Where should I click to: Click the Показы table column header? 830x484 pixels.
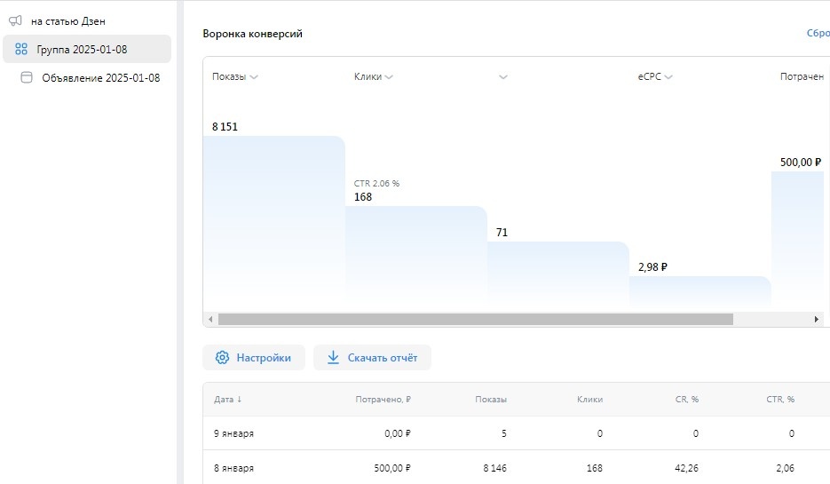491,400
